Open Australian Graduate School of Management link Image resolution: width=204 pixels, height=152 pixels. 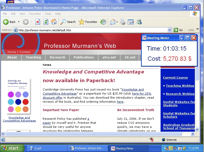(179, 126)
